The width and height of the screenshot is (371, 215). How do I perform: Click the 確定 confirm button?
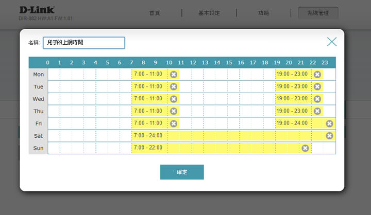coord(182,172)
